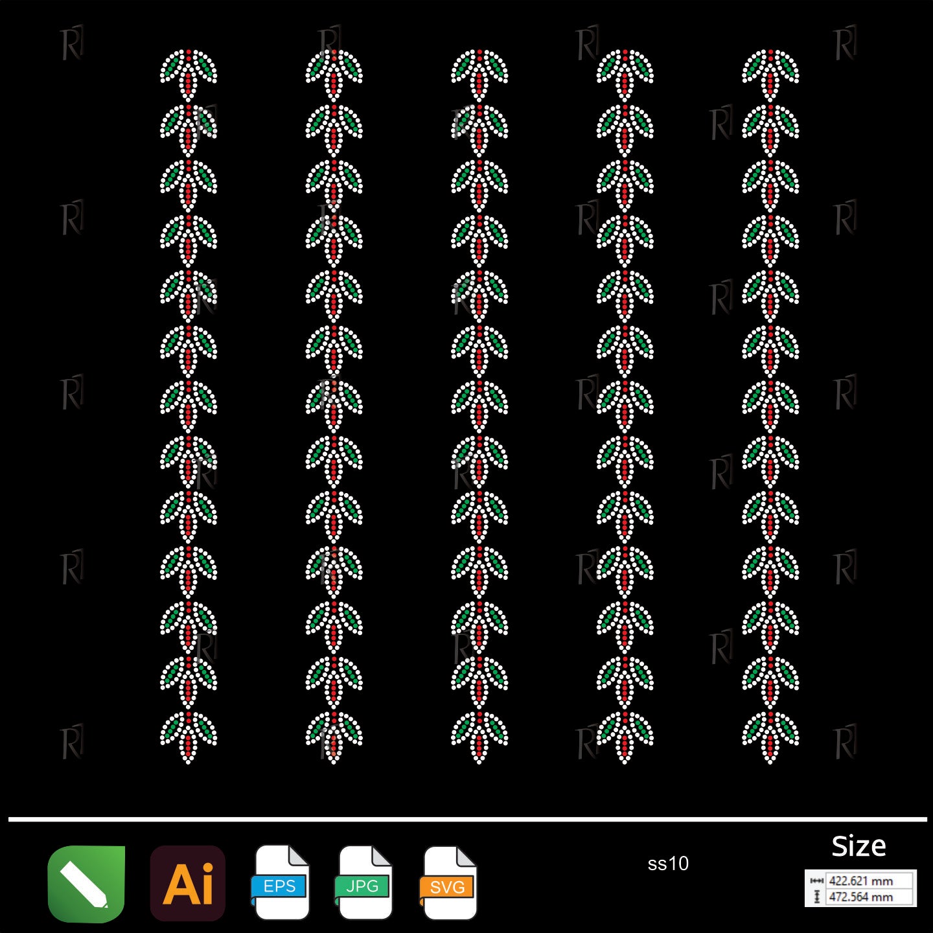Click the watermark logo in top-right corner

(845, 43)
